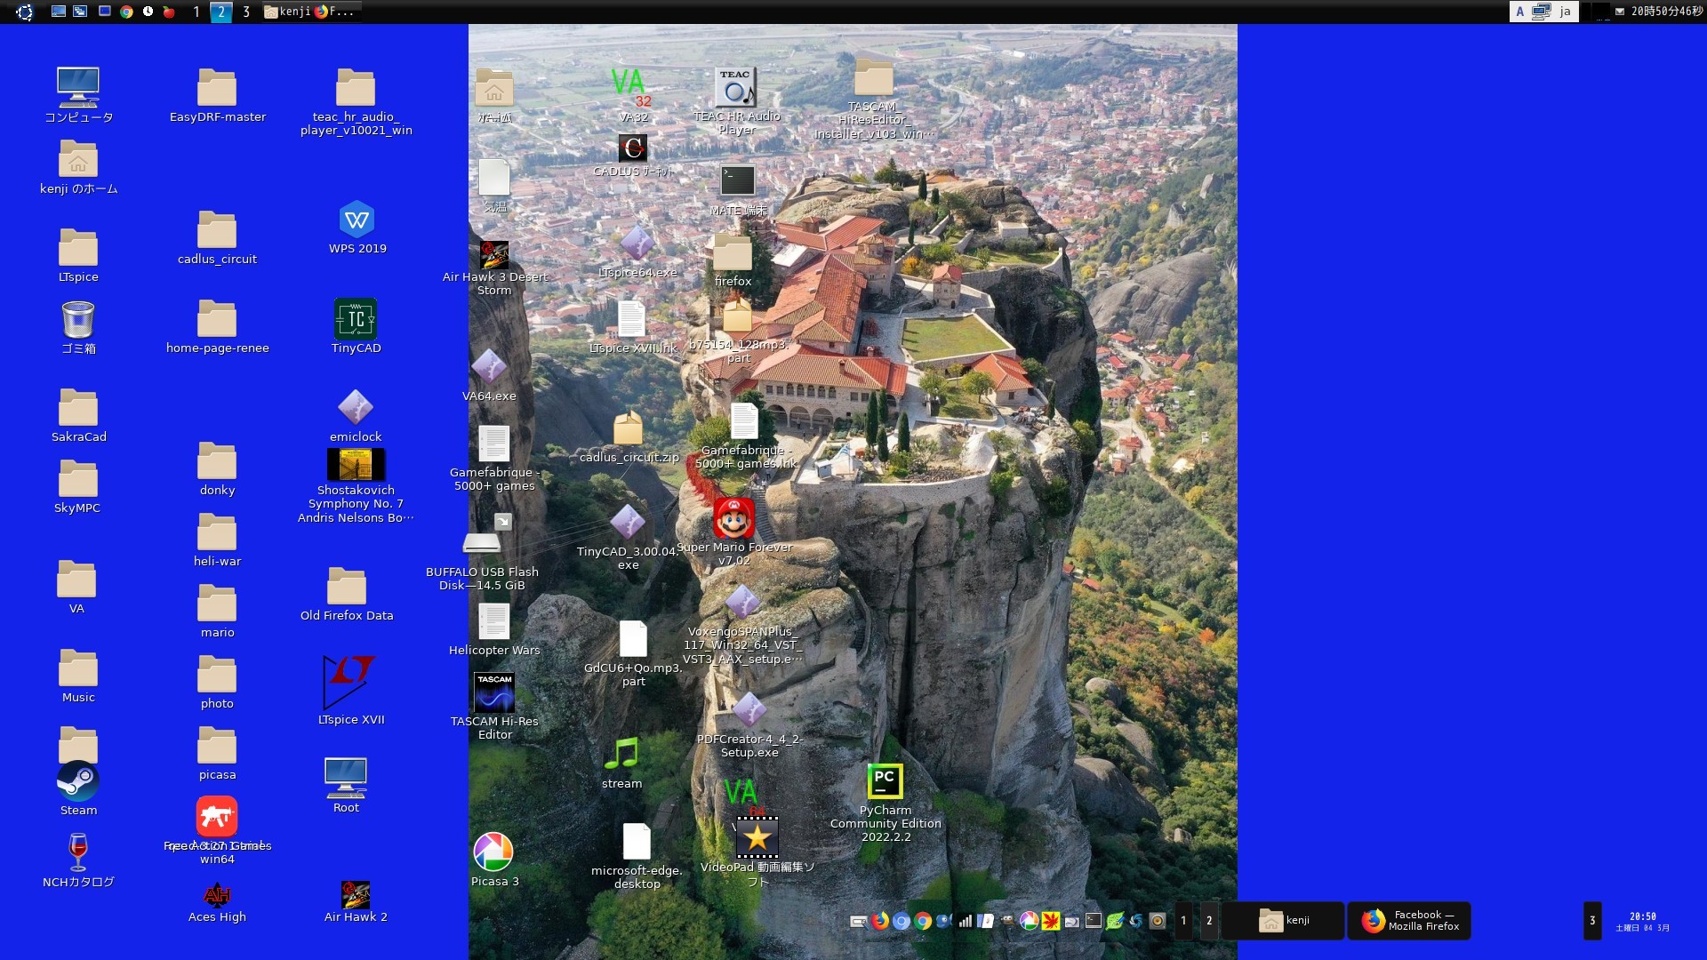Open the WPS 2019 shortcut

click(x=357, y=220)
